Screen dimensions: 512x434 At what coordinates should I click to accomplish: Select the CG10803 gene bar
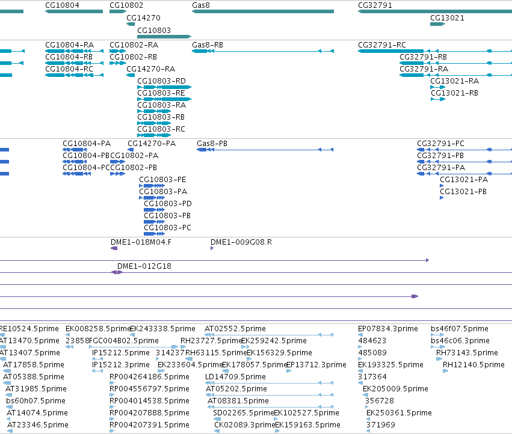[164, 37]
